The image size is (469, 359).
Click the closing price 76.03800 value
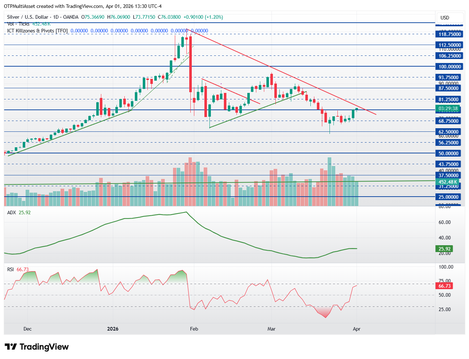click(170, 17)
